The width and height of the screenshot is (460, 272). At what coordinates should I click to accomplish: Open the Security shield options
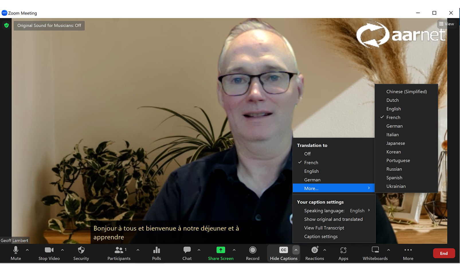click(x=81, y=253)
